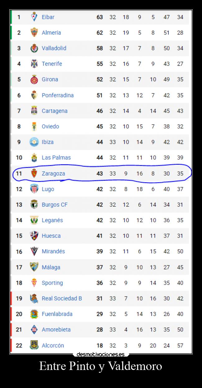202x388 pixels.
Task: Open the Cartagena team link
Action: pos(54,111)
